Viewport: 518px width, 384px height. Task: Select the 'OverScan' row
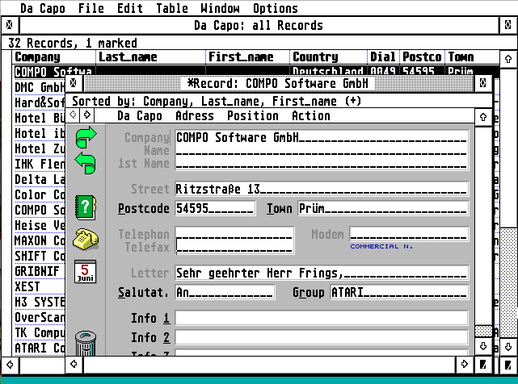40,317
